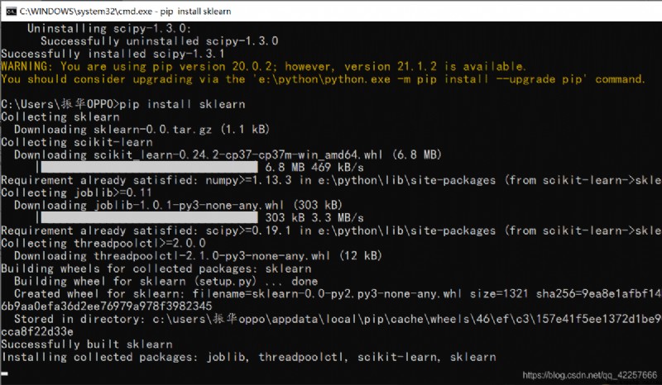Click 'Downloading scikit_learn-0.24.2' wheel line
The width and height of the screenshot is (662, 385).
click(x=228, y=154)
